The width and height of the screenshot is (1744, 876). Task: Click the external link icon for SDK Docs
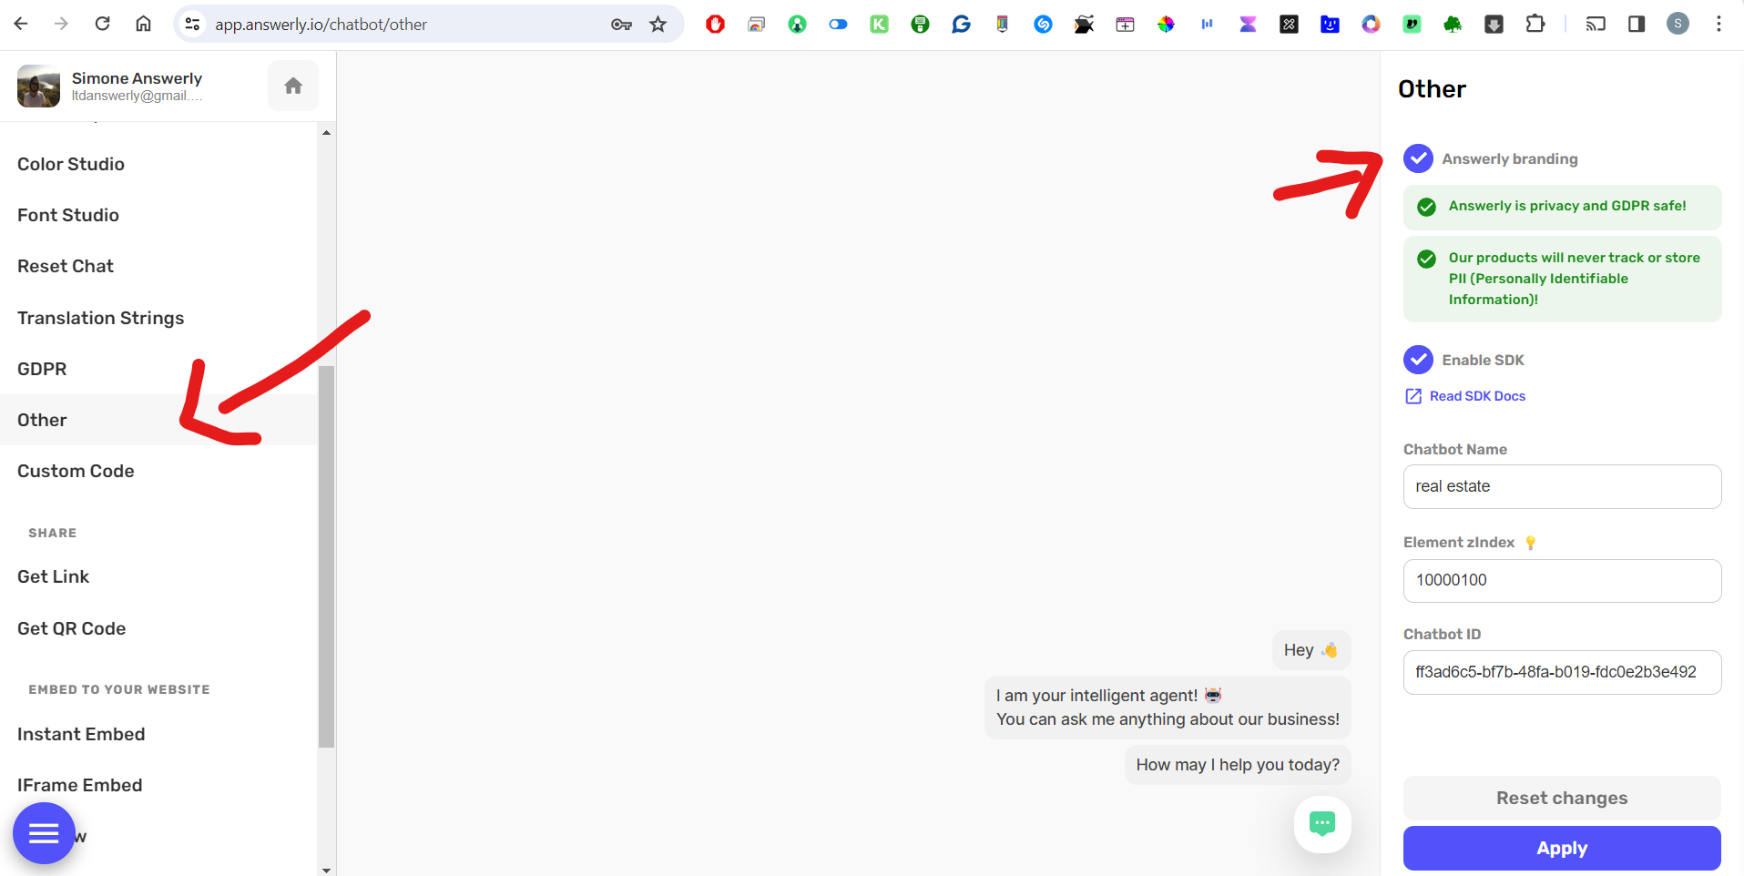click(x=1413, y=396)
